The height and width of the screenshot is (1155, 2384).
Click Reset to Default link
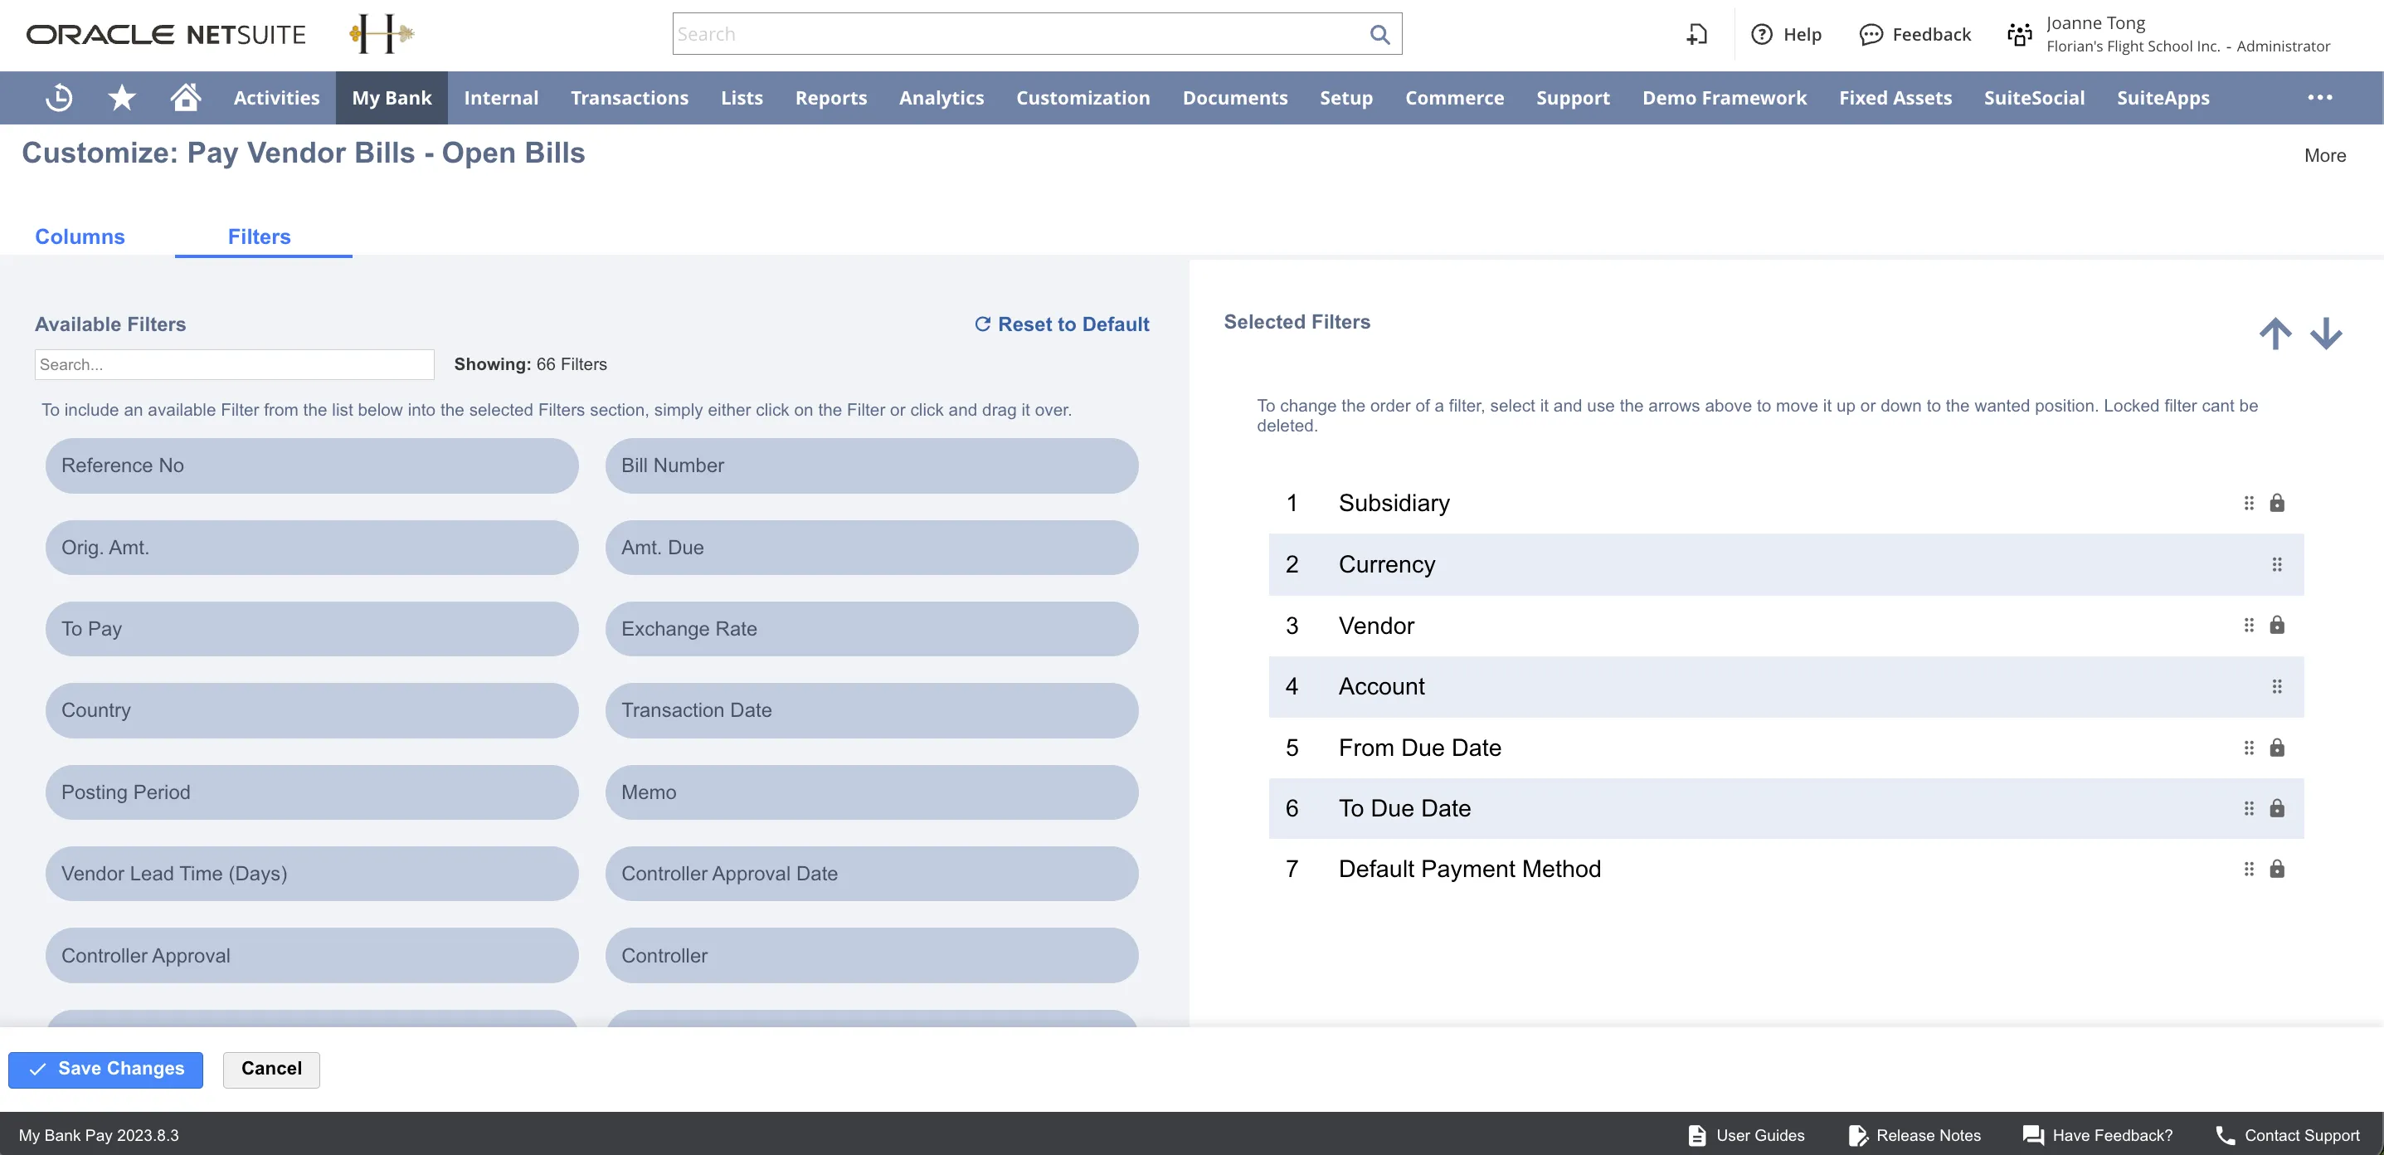click(x=1062, y=324)
